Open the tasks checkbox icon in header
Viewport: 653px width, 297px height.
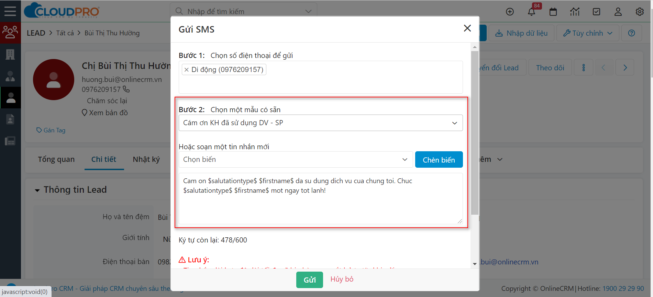coord(597,12)
